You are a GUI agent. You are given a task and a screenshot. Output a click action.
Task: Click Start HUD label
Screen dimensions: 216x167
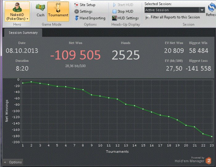pos(125,5)
